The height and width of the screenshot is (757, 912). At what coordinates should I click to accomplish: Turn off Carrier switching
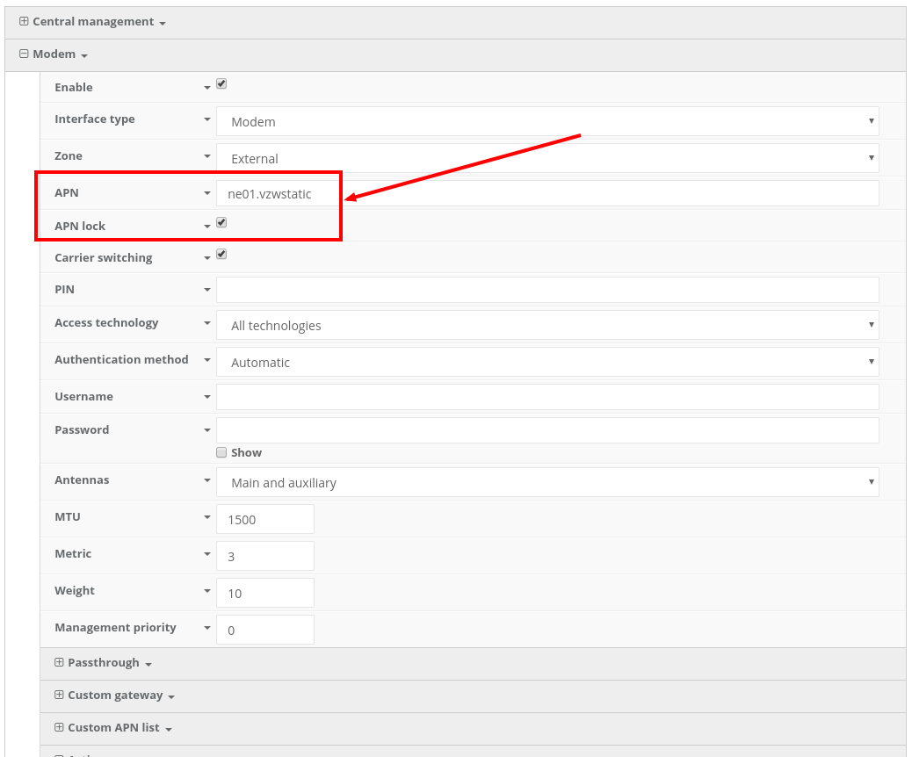[221, 254]
